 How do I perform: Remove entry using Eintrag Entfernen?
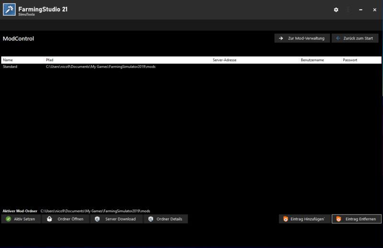(357, 219)
